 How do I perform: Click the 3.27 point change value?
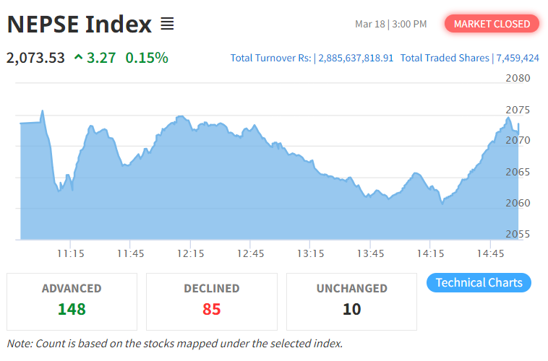[101, 57]
